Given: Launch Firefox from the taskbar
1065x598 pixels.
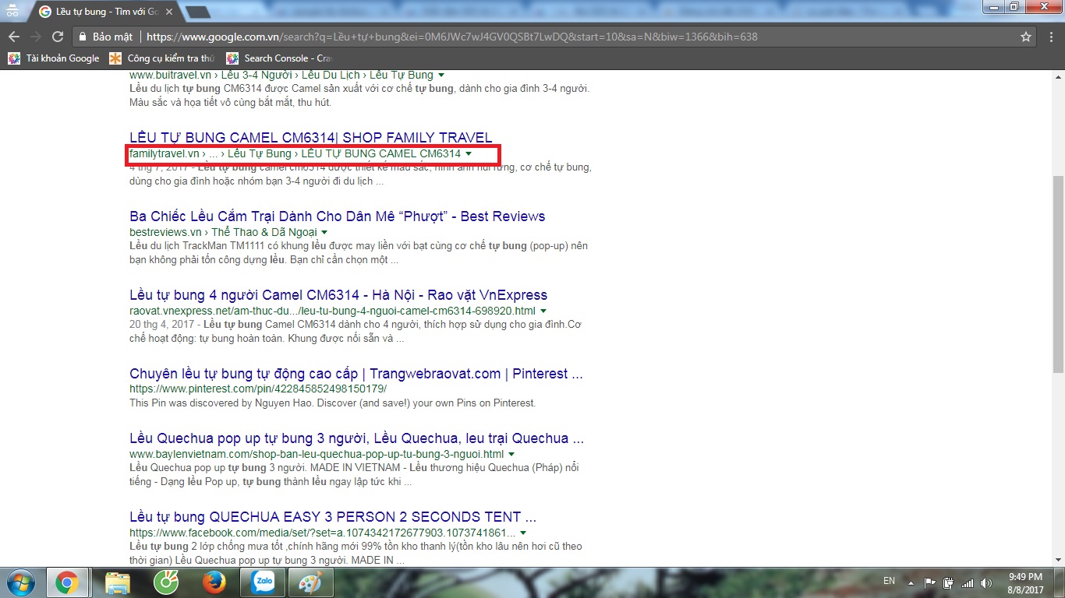Looking at the screenshot, I should click(214, 582).
